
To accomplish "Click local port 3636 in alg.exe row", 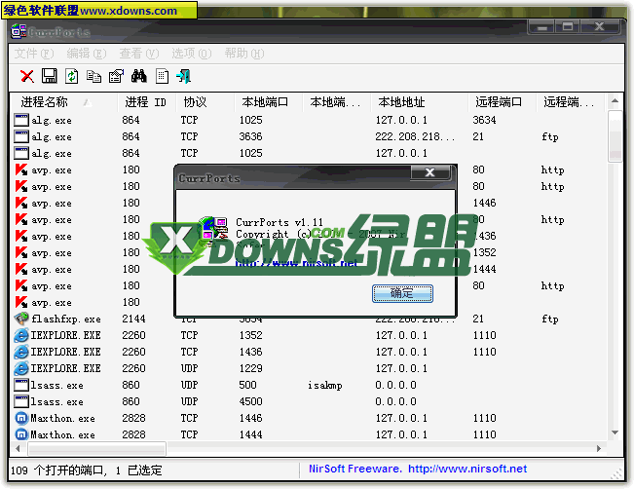I will (250, 136).
